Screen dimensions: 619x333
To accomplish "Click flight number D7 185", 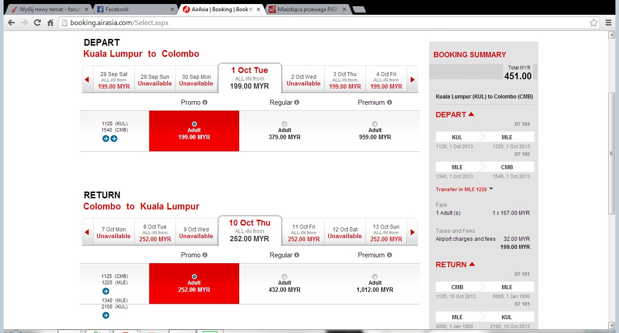I will coord(522,154).
